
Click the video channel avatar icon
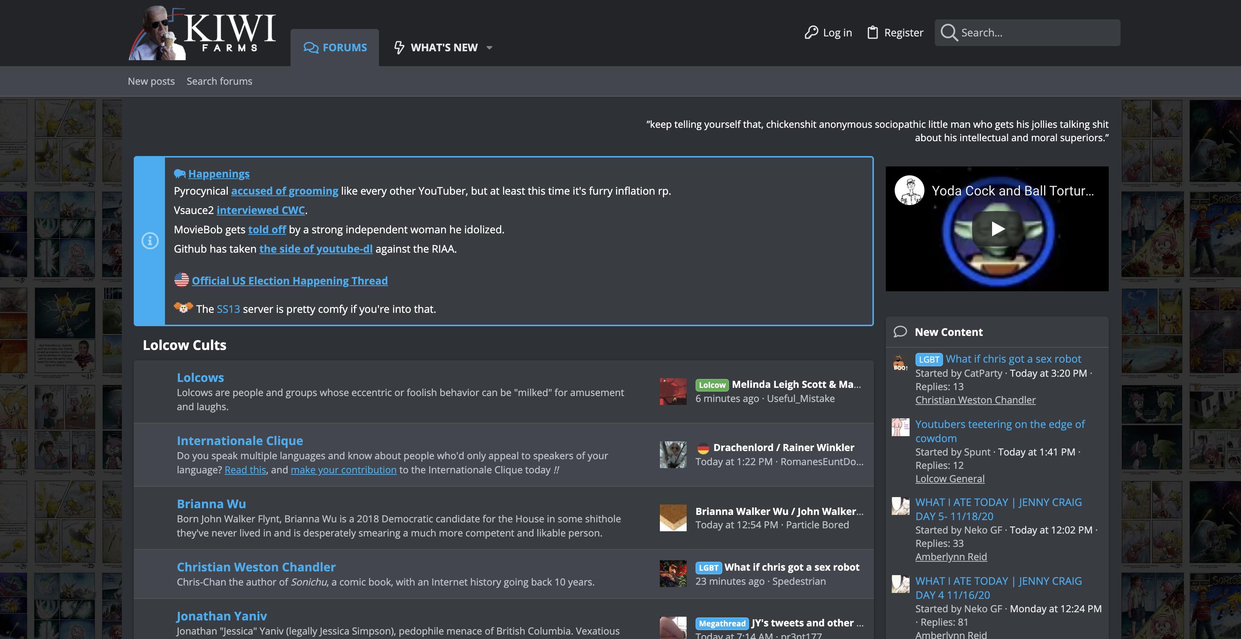[909, 190]
